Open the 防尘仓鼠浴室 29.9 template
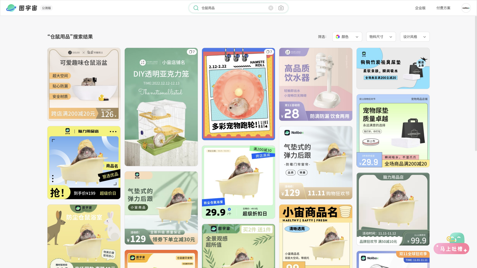This screenshot has height=268, width=477. (x=238, y=182)
